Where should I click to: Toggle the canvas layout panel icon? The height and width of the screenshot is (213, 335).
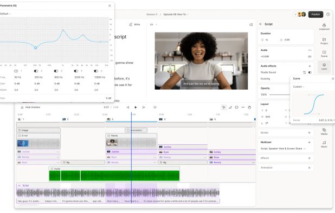pos(251,25)
